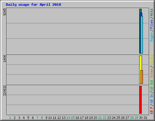
Task: Click day 22 on the x-axis
Action: click(104, 118)
